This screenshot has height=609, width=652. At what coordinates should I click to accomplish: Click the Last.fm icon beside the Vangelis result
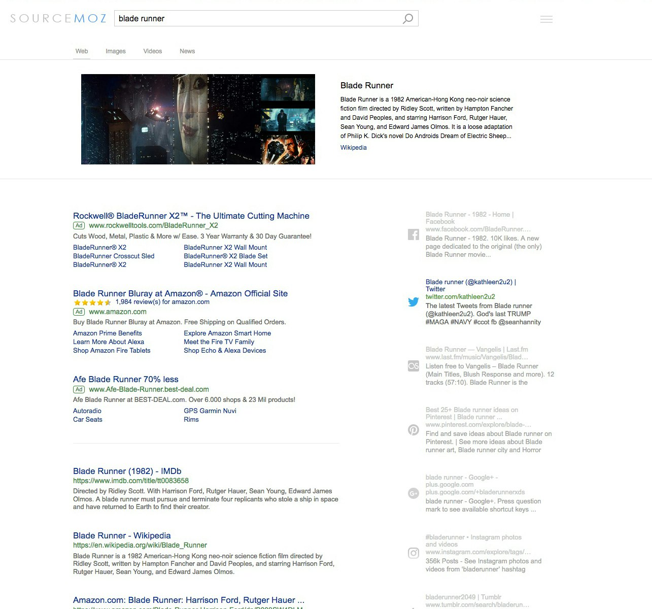pos(413,365)
